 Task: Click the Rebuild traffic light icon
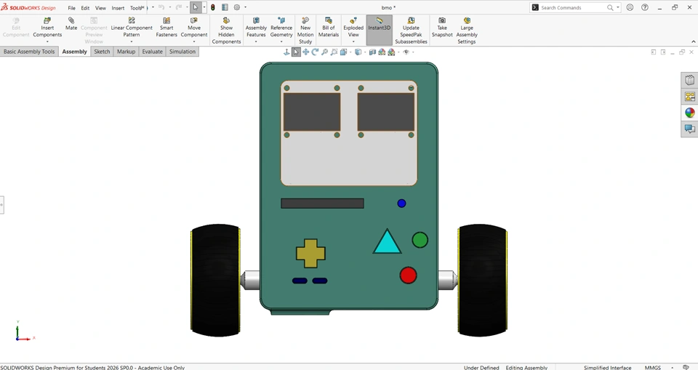tap(213, 7)
